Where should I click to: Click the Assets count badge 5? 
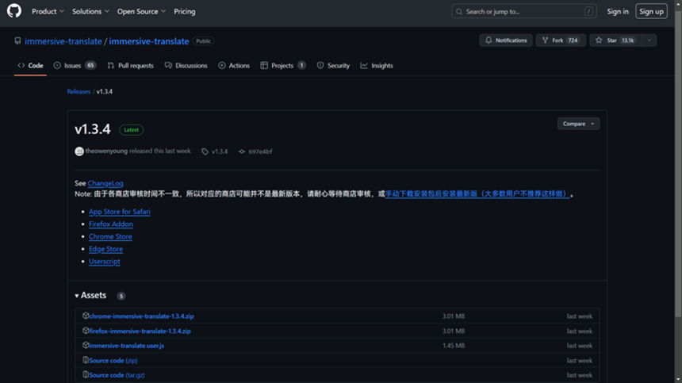[x=121, y=296]
